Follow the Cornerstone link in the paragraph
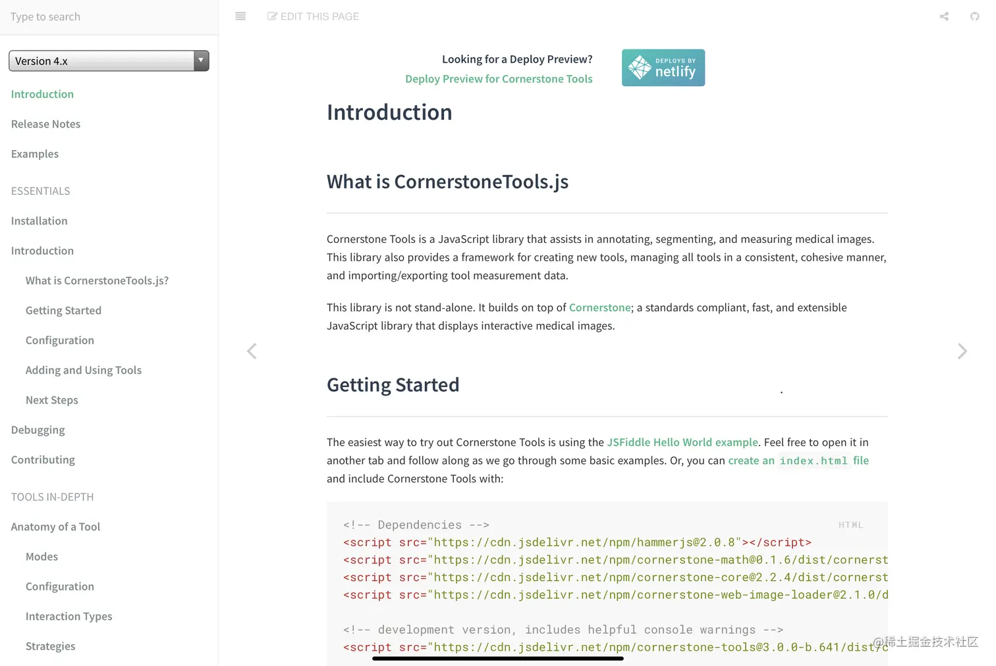This screenshot has width=996, height=666. pyautogui.click(x=600, y=307)
